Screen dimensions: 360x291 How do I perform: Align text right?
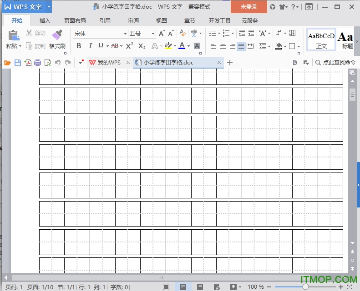pyautogui.click(x=233, y=46)
